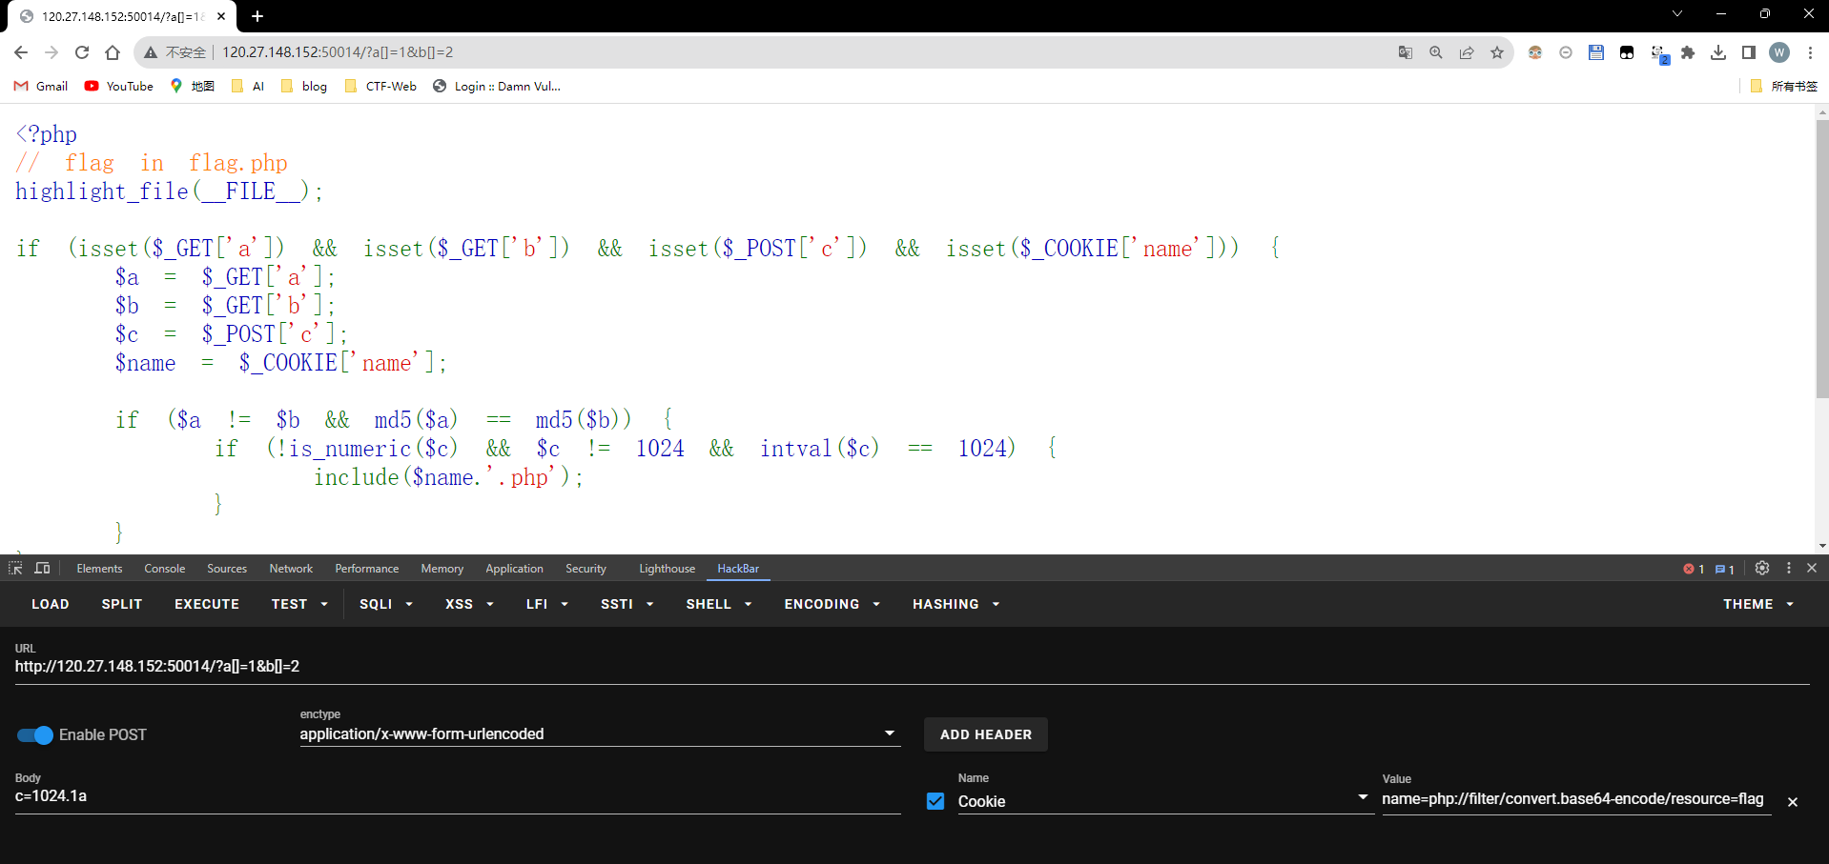1829x864 pixels.
Task: Open the Chrome three-dot menu
Action: (x=1810, y=52)
